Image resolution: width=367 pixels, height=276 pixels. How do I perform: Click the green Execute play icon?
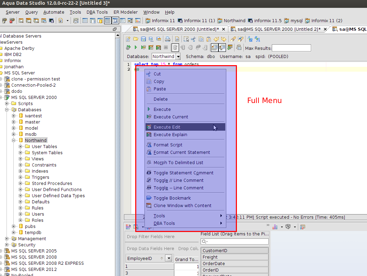[x=136, y=48]
